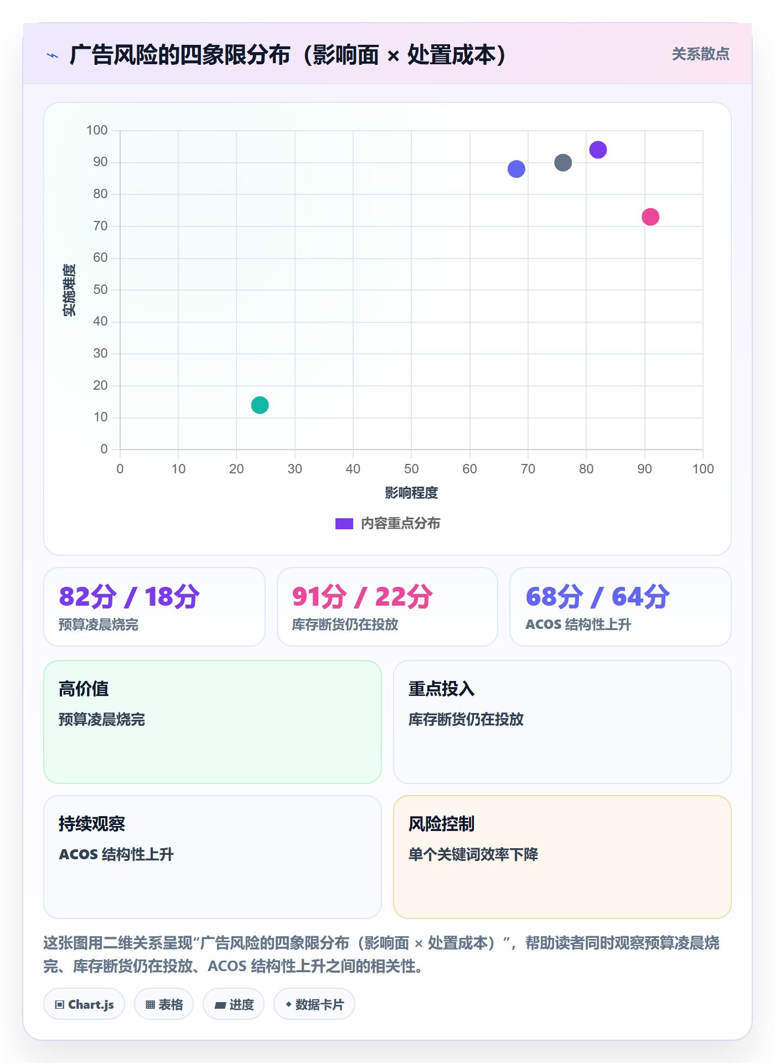Click the x-axis tick label 50
775x1063 pixels.
tap(411, 469)
